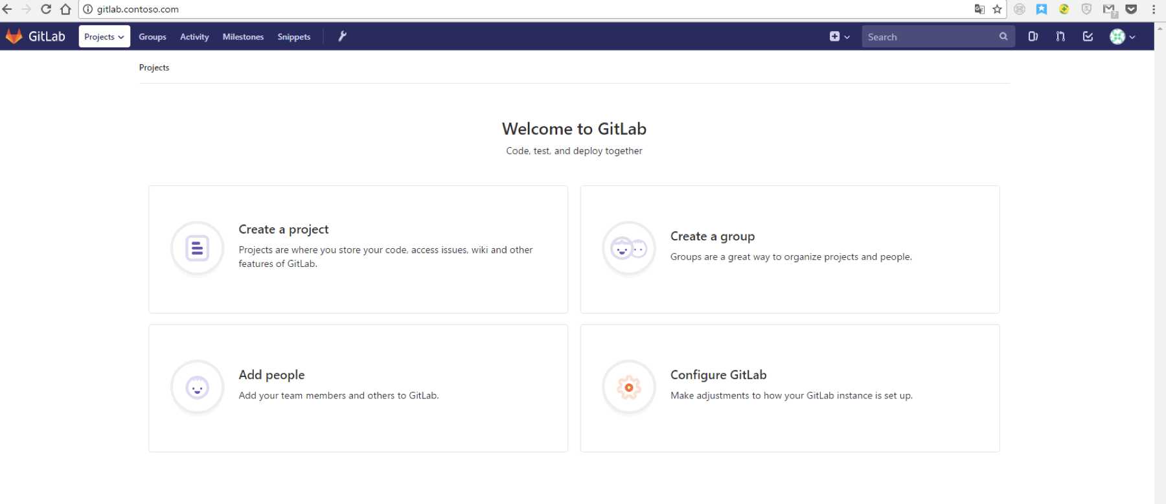This screenshot has width=1166, height=504.
Task: Open the Add people card
Action: pyautogui.click(x=358, y=388)
